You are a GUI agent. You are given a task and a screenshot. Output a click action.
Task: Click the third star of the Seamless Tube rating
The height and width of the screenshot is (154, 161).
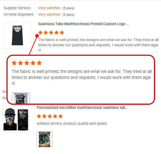(51, 32)
